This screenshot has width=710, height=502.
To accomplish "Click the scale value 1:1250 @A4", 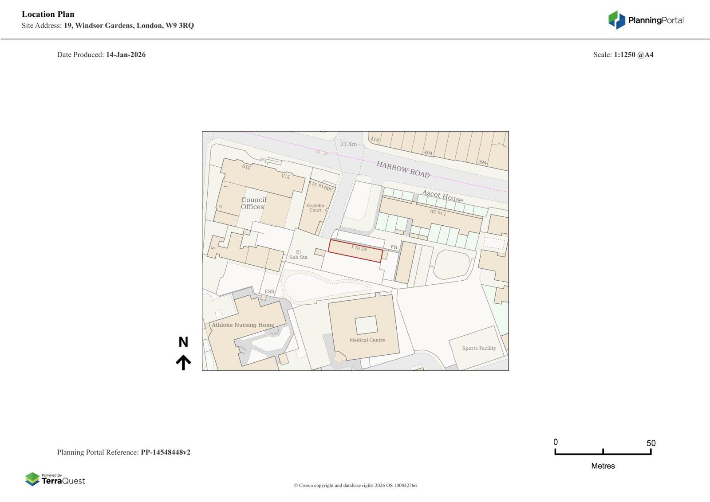I will click(x=633, y=55).
